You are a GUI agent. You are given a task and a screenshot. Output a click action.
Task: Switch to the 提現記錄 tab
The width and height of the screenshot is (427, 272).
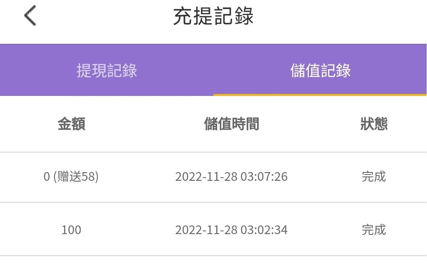(107, 71)
